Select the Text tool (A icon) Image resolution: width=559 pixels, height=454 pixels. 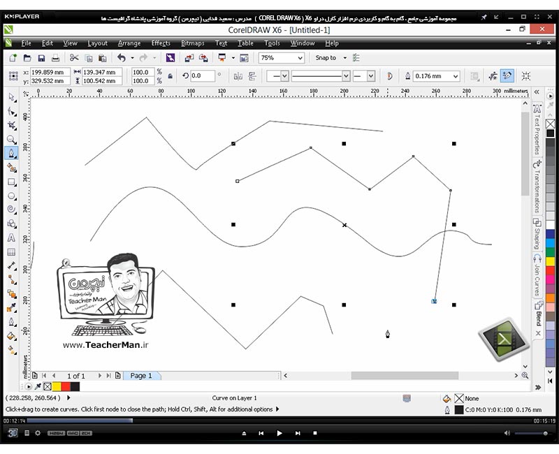click(11, 237)
